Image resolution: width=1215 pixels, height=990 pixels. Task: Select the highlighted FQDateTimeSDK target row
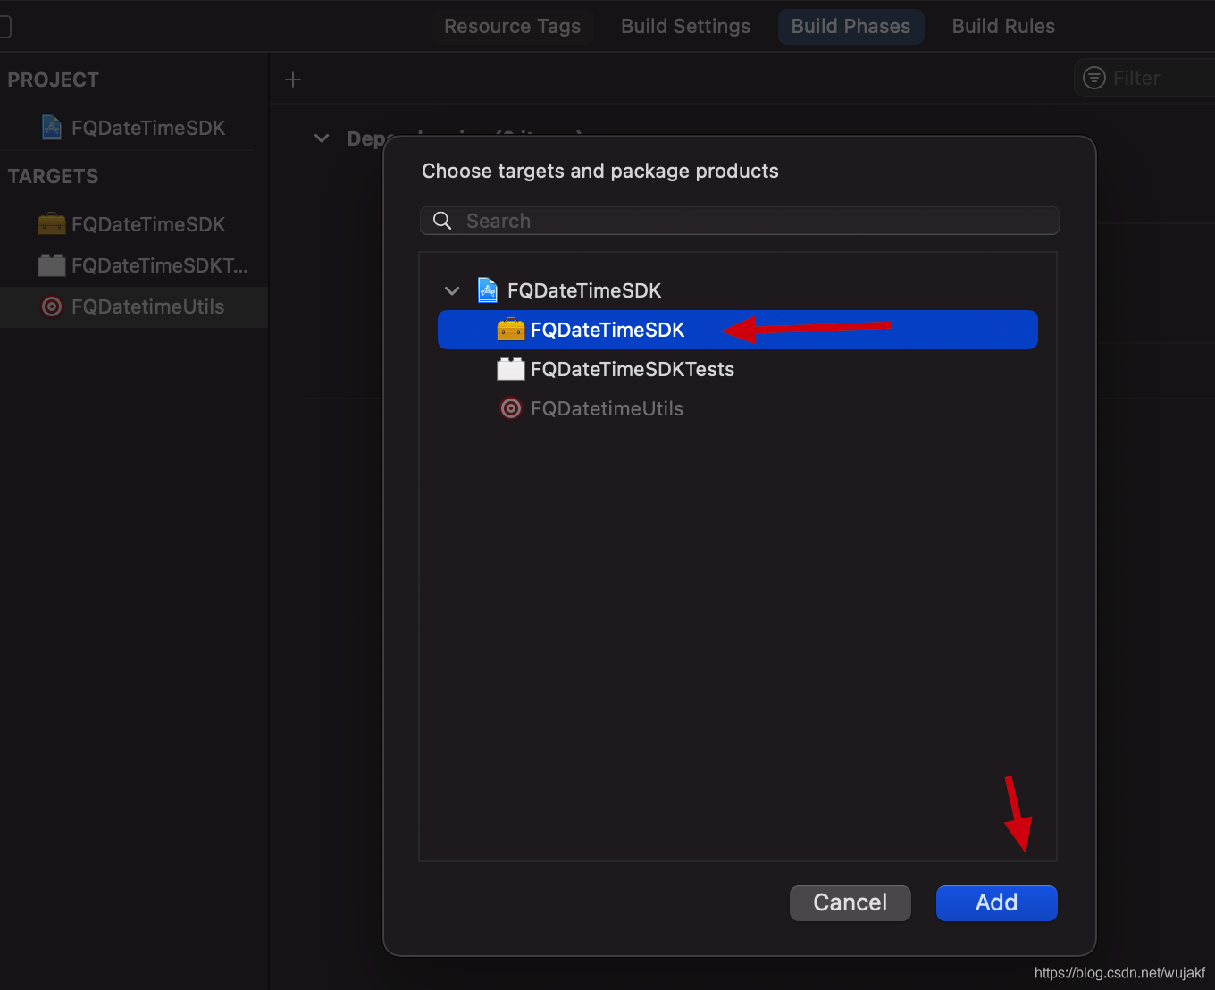tap(738, 330)
